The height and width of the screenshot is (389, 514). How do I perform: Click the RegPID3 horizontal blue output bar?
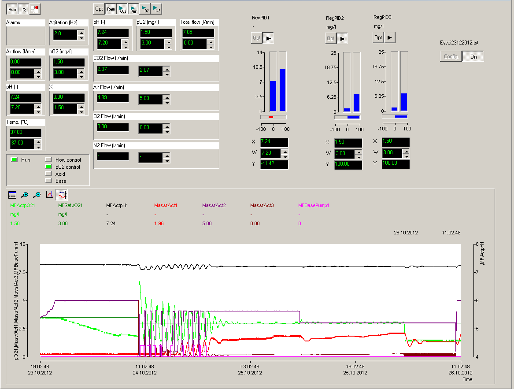pyautogui.click(x=401, y=116)
